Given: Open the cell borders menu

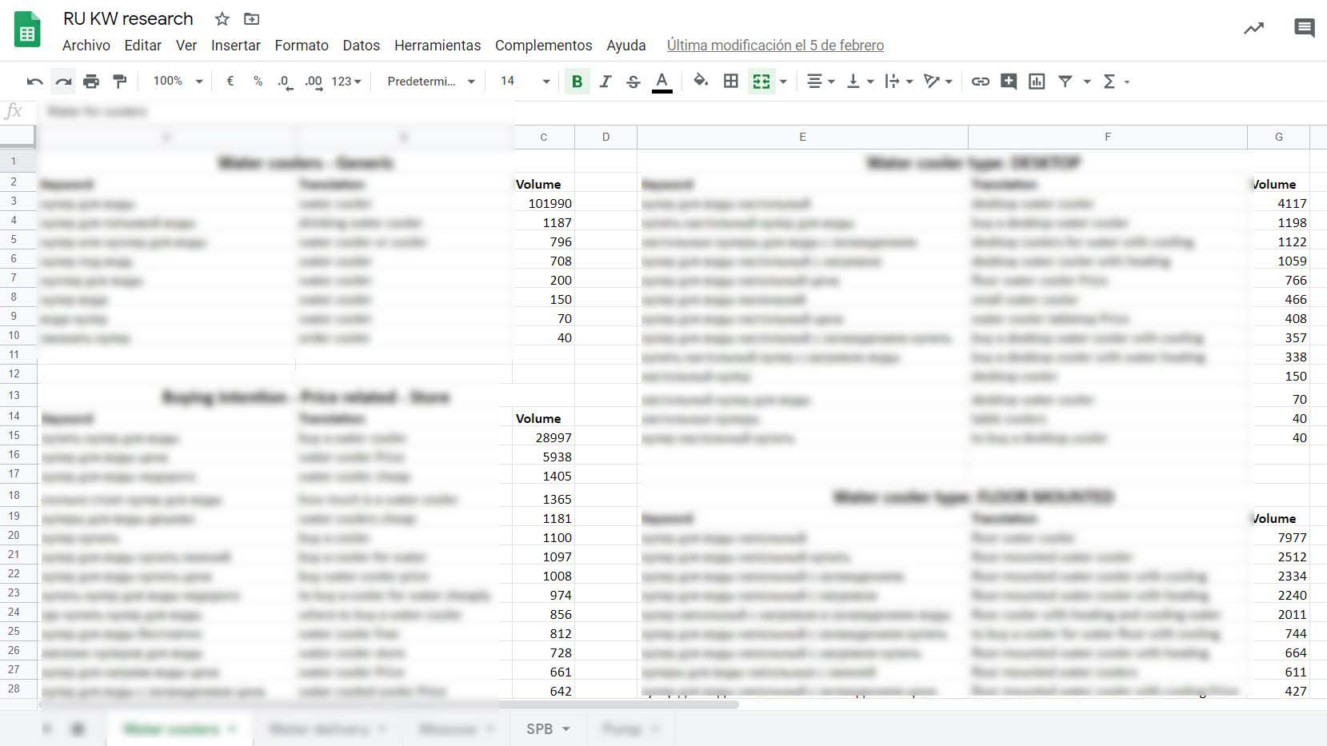Looking at the screenshot, I should [730, 81].
